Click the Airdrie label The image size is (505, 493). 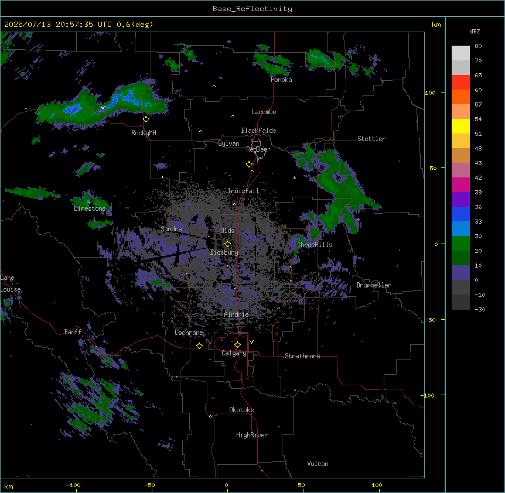237,314
